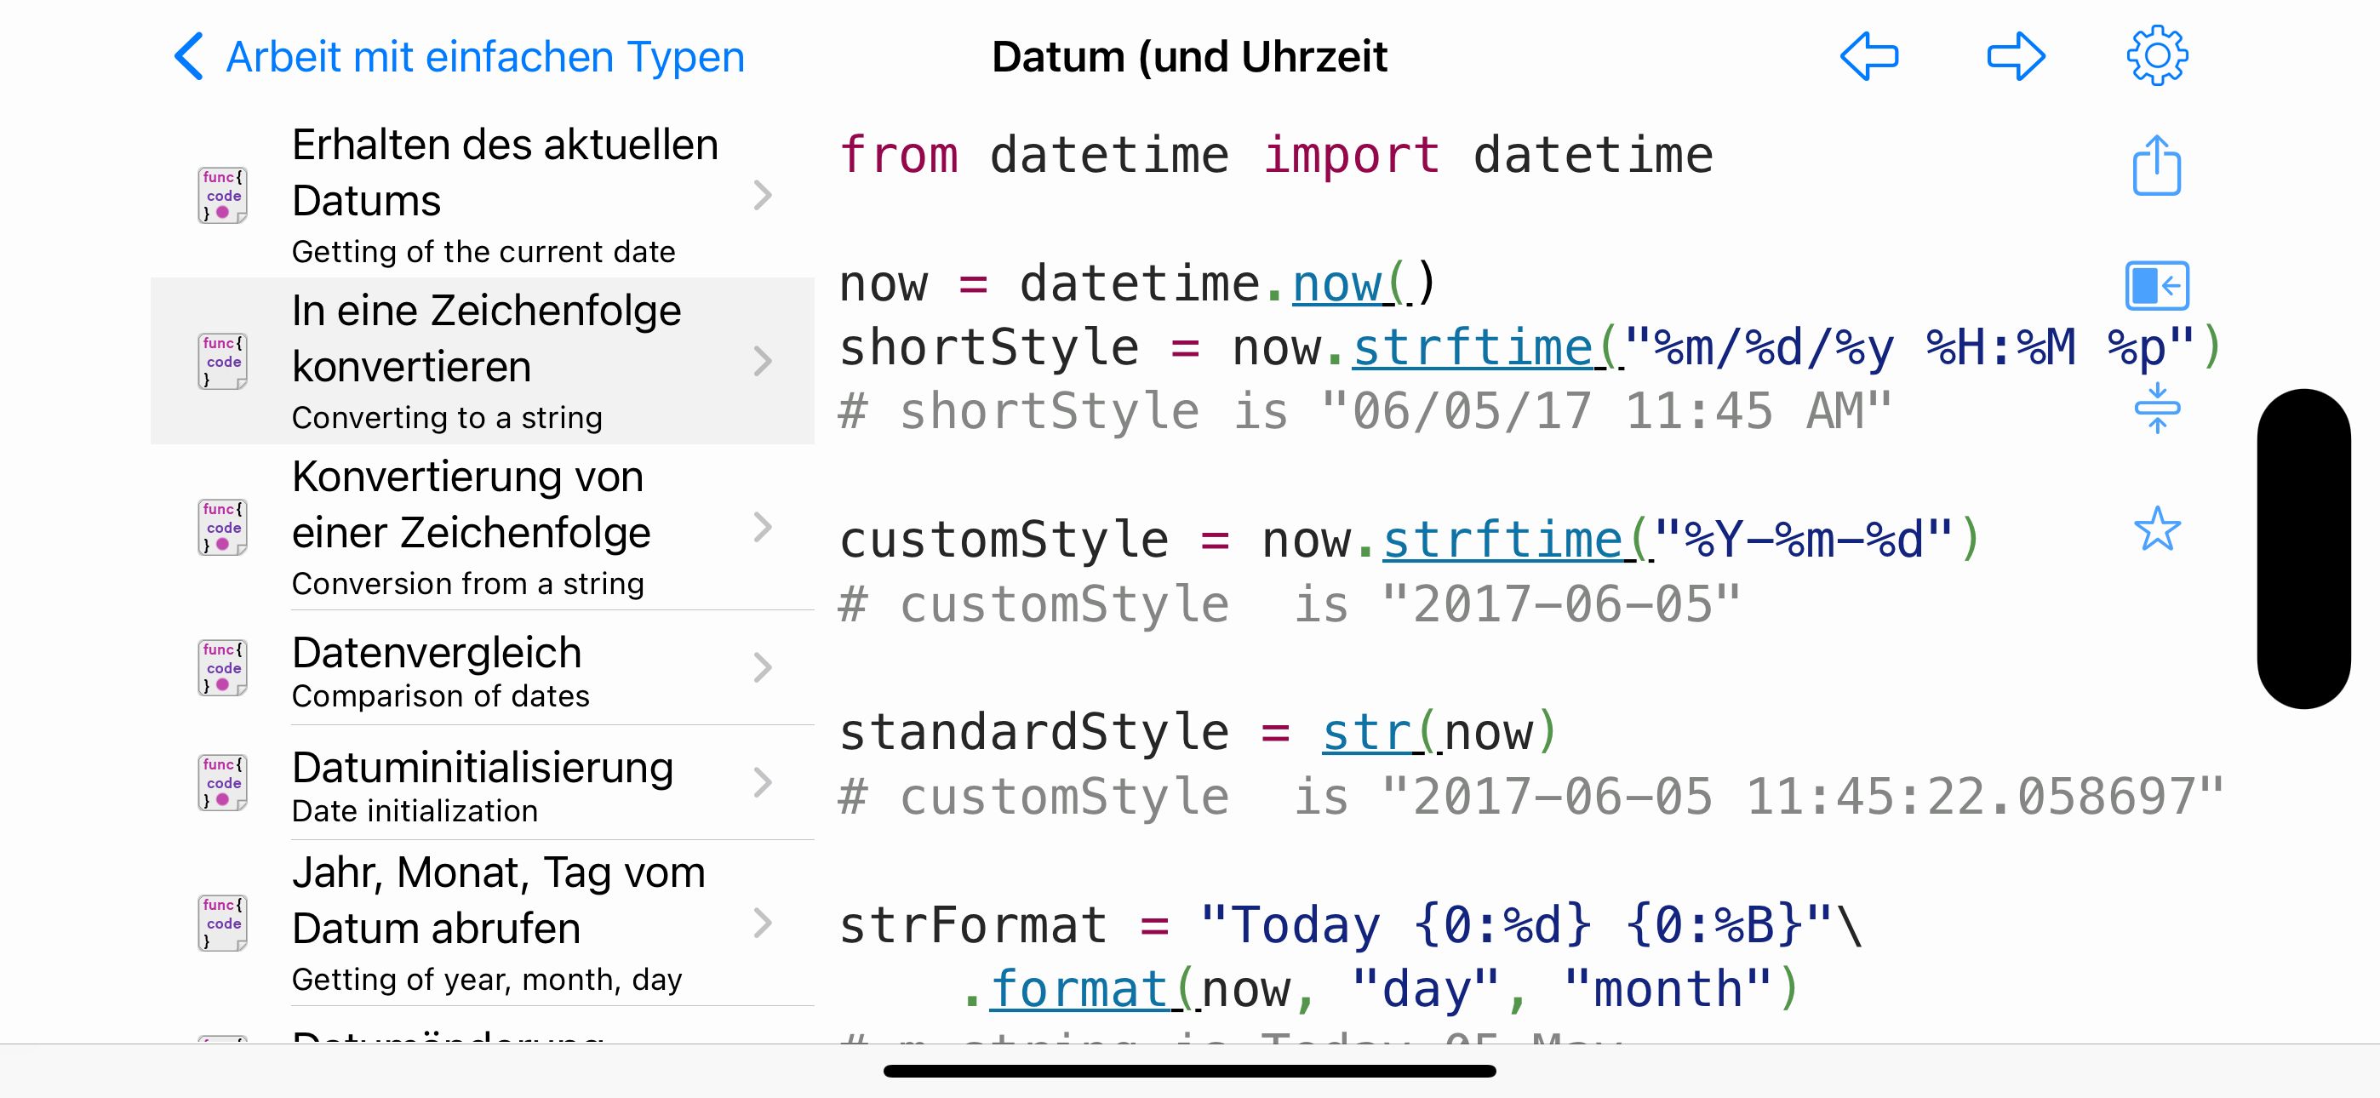Viewport: 2380px width, 1098px height.
Task: Expand chevron for Jahr, Monat, Tag row
Action: point(762,924)
